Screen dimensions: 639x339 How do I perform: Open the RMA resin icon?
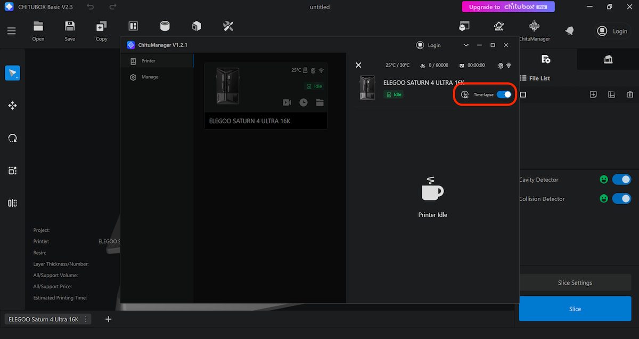(498, 26)
